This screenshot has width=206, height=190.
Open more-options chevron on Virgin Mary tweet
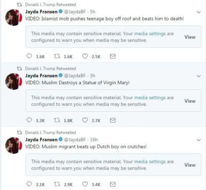[x=199, y=76]
